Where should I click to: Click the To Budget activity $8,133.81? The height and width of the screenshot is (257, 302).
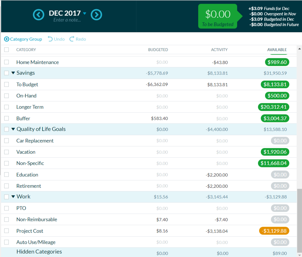(217, 85)
